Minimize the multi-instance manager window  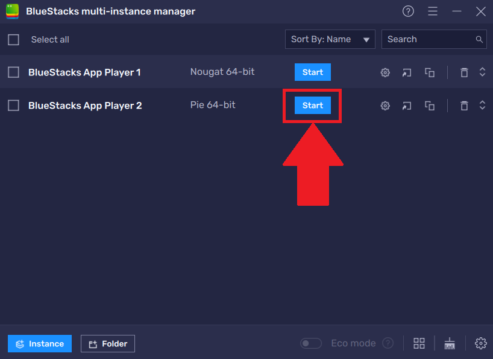coord(456,11)
